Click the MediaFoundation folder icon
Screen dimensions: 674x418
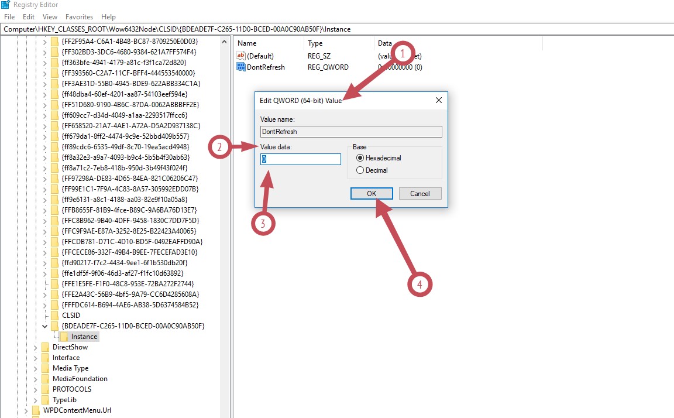point(45,379)
